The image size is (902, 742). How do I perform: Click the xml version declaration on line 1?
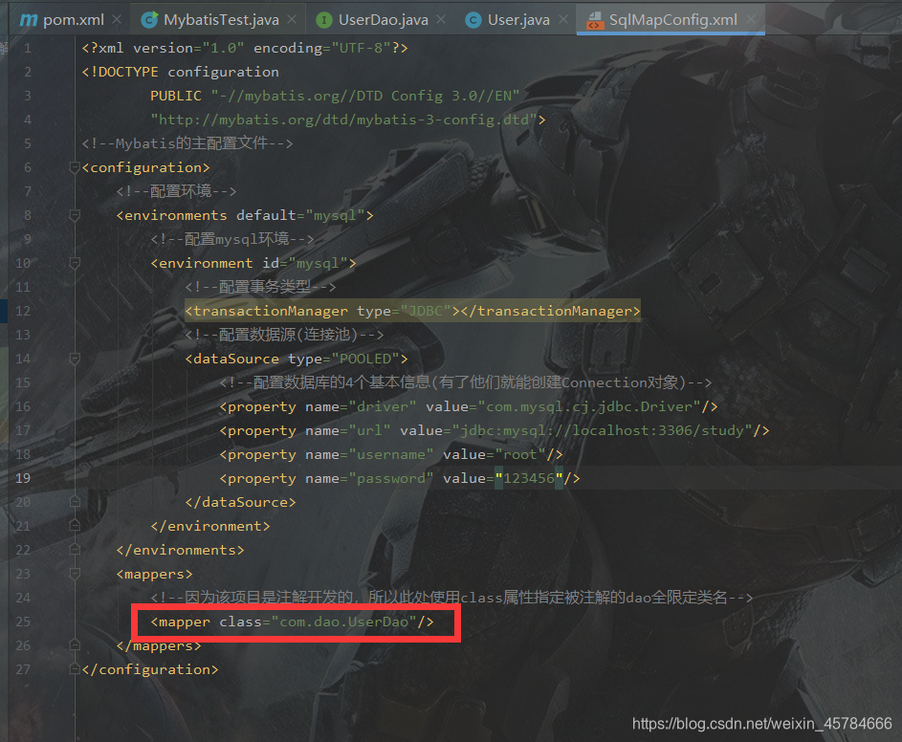pos(245,48)
